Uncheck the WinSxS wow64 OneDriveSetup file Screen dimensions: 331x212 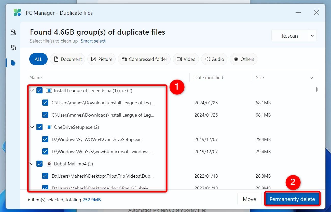click(45, 152)
